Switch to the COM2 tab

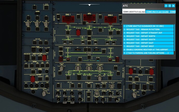[157, 12]
